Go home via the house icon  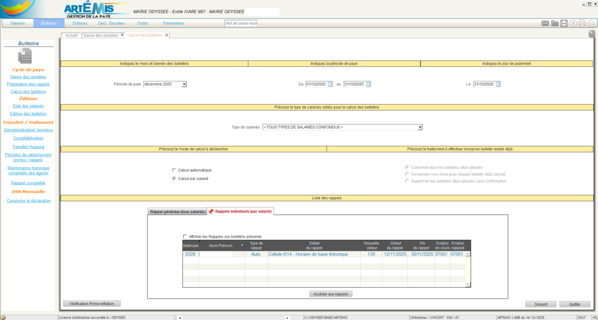(x=591, y=23)
